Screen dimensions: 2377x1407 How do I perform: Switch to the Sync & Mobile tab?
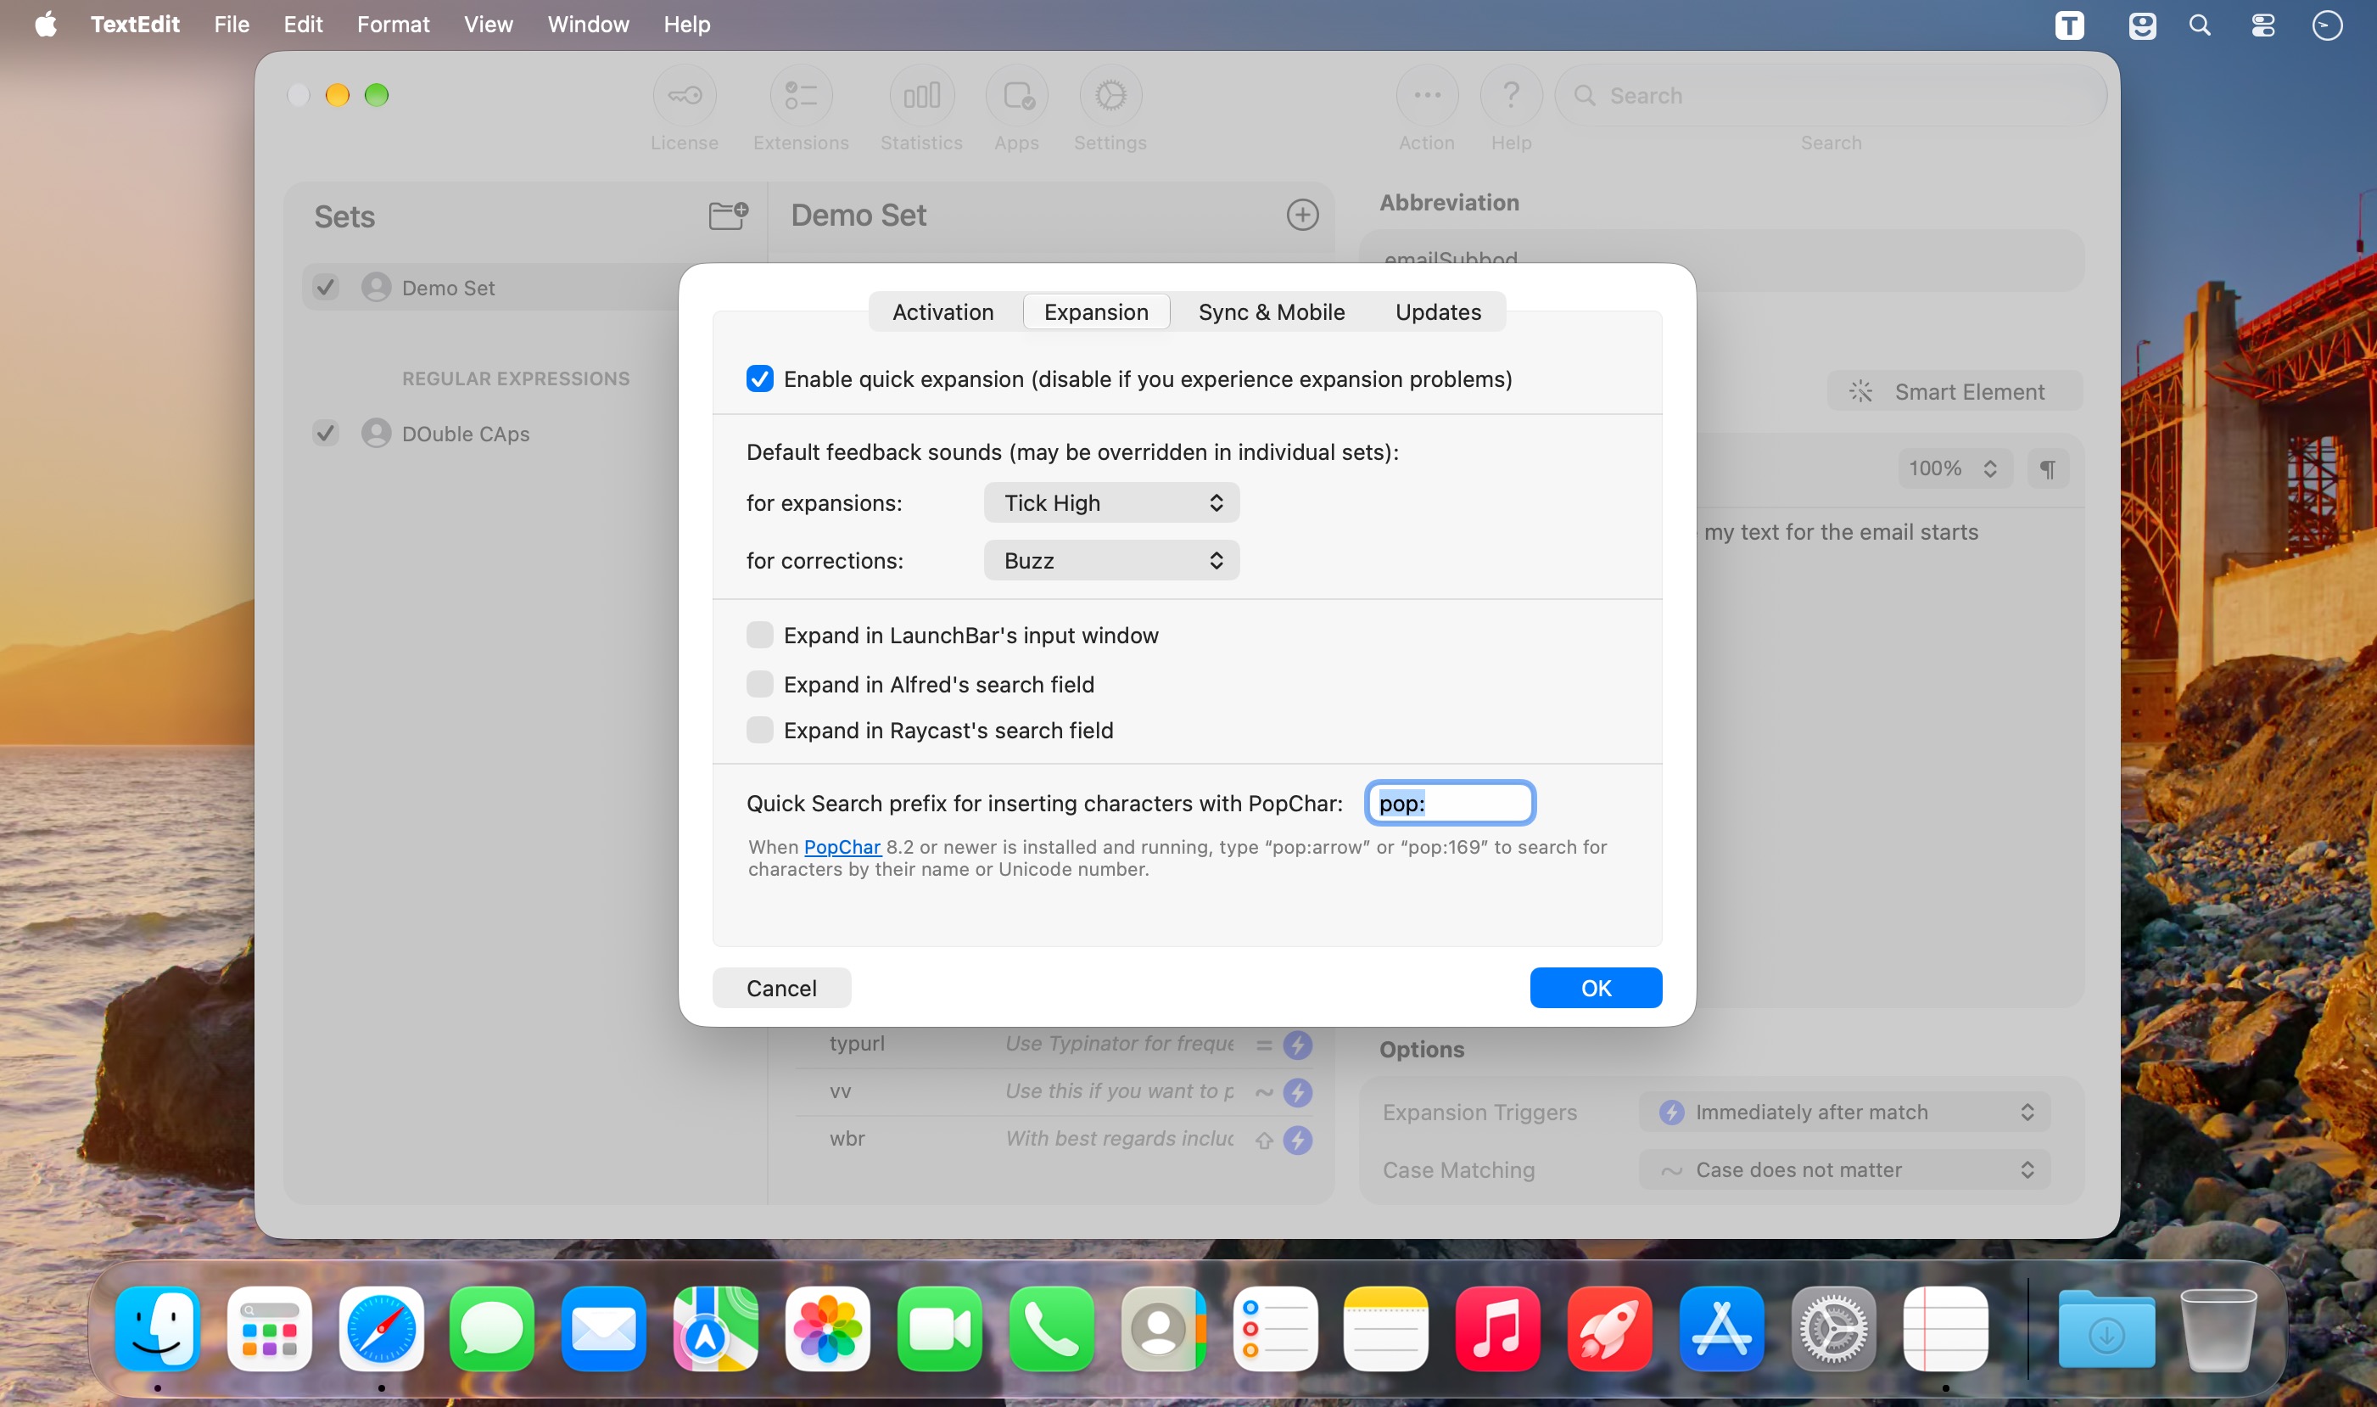(1271, 312)
